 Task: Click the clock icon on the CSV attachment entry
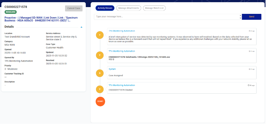(x=249, y=51)
